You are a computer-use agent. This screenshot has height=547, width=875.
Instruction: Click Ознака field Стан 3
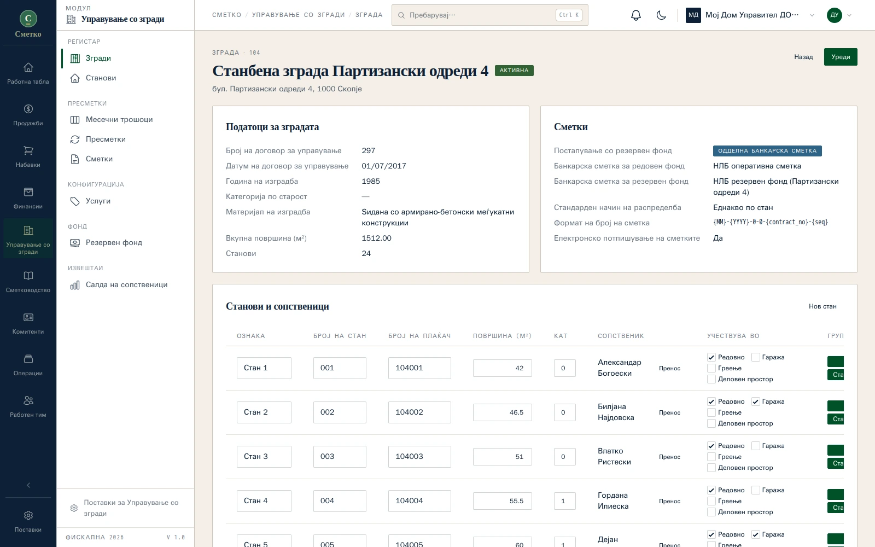click(x=264, y=457)
